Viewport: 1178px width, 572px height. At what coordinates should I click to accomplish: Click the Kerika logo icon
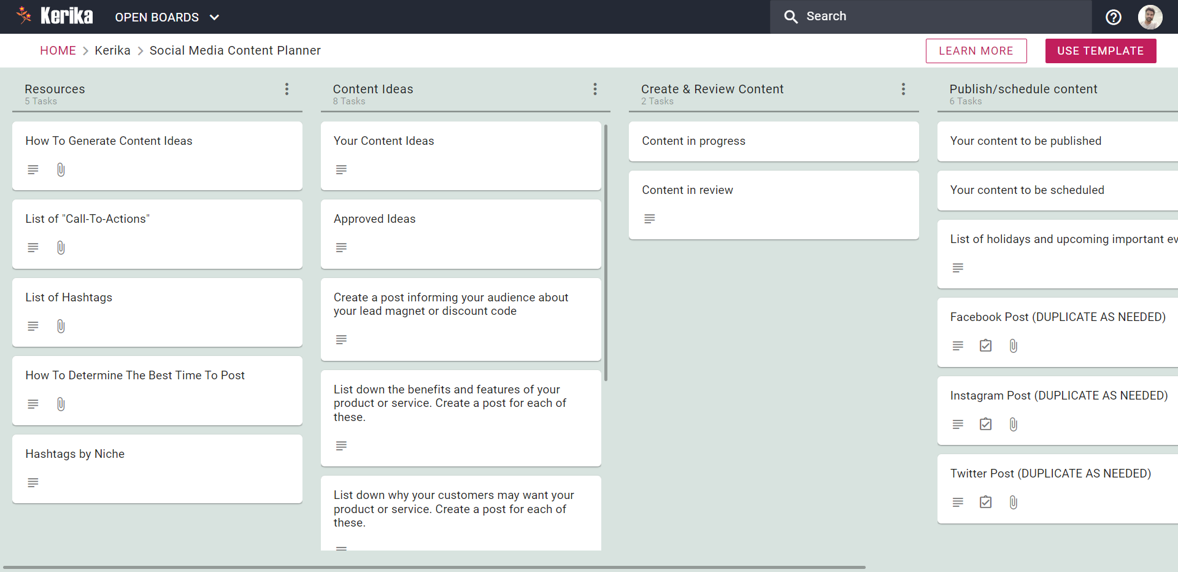click(24, 15)
